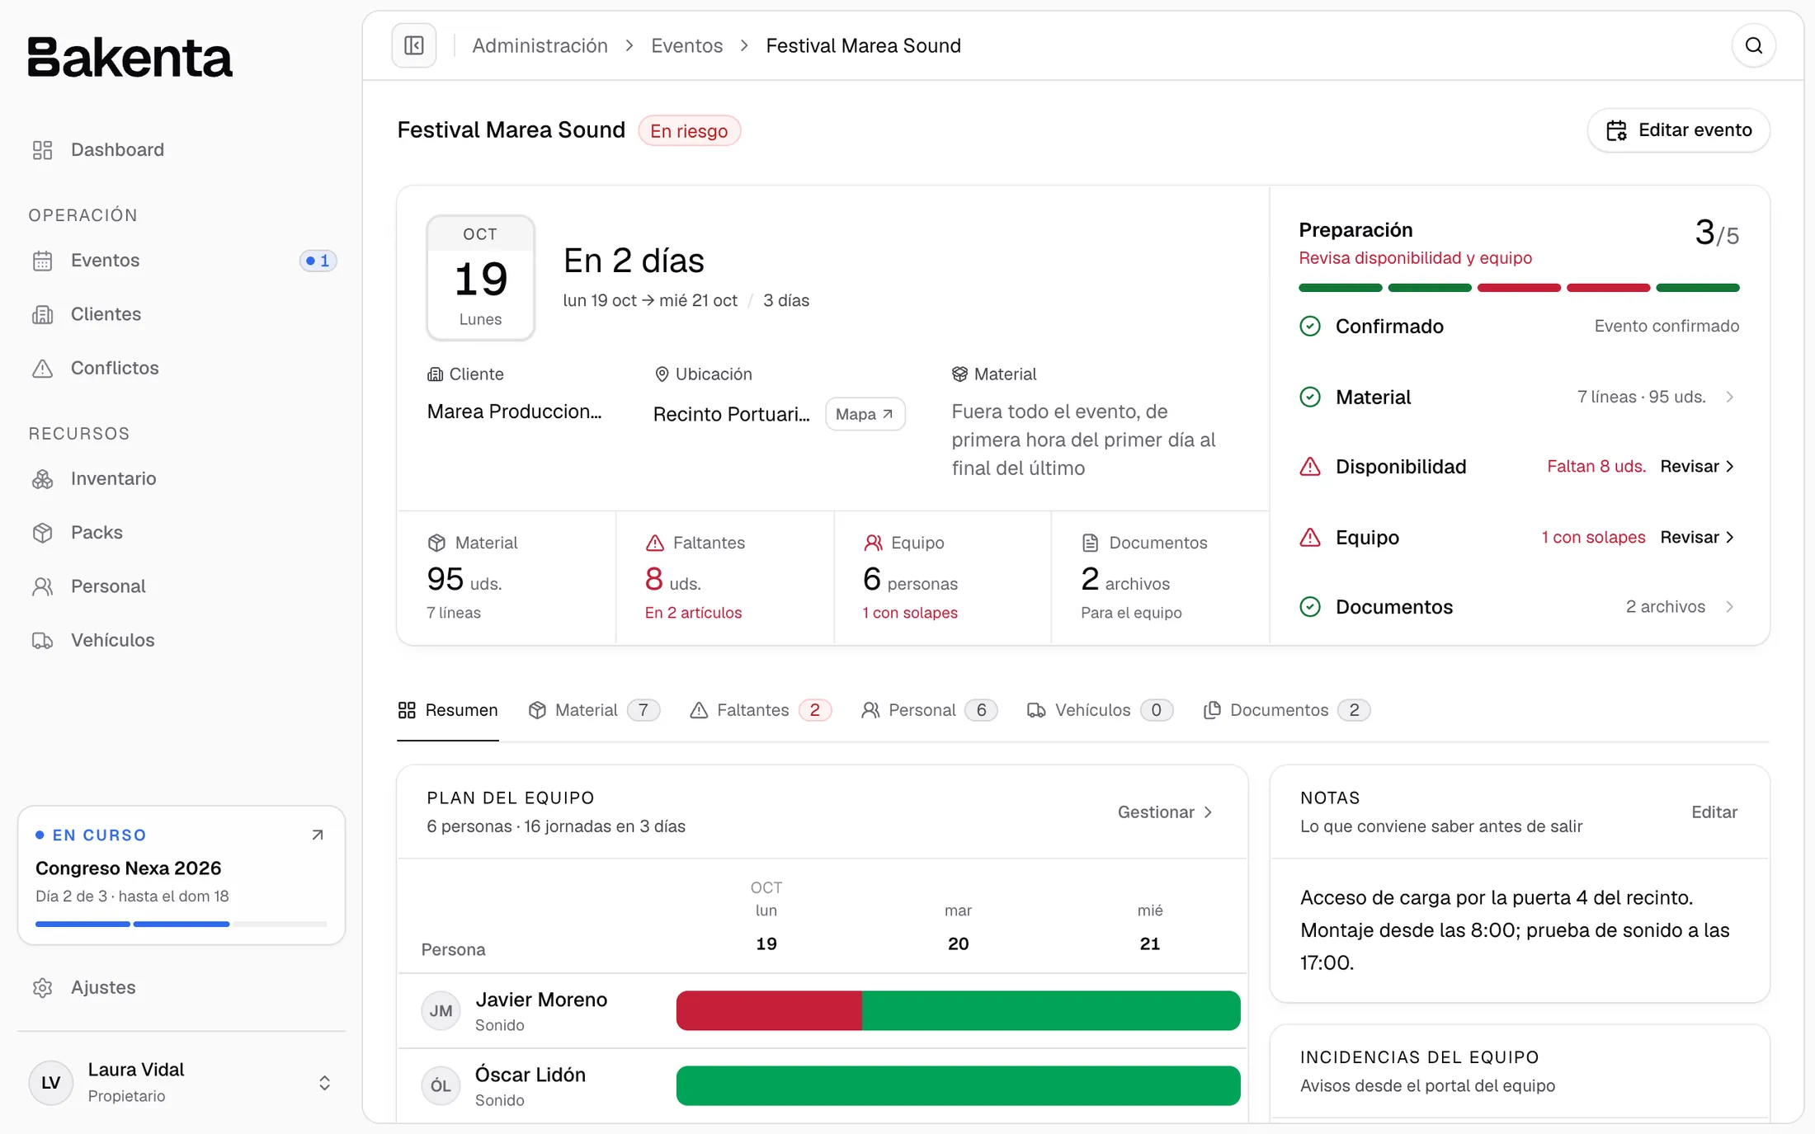Open search with the magnifier icon

pyautogui.click(x=1754, y=45)
